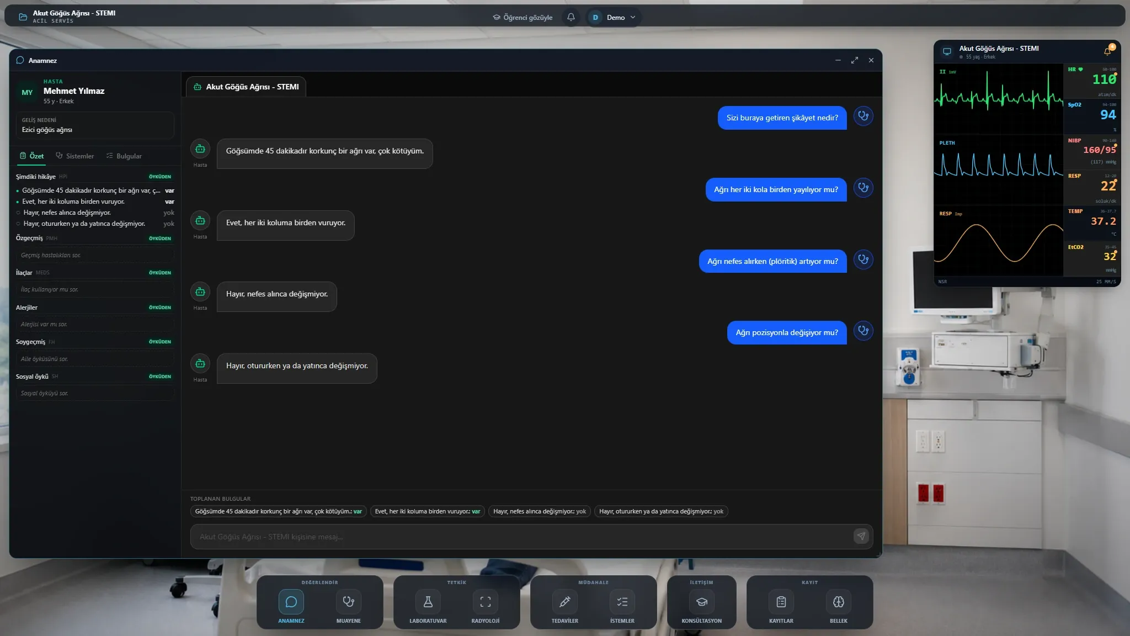Click the Şimdiki hikâye section header
The image size is (1130, 636).
(94, 177)
